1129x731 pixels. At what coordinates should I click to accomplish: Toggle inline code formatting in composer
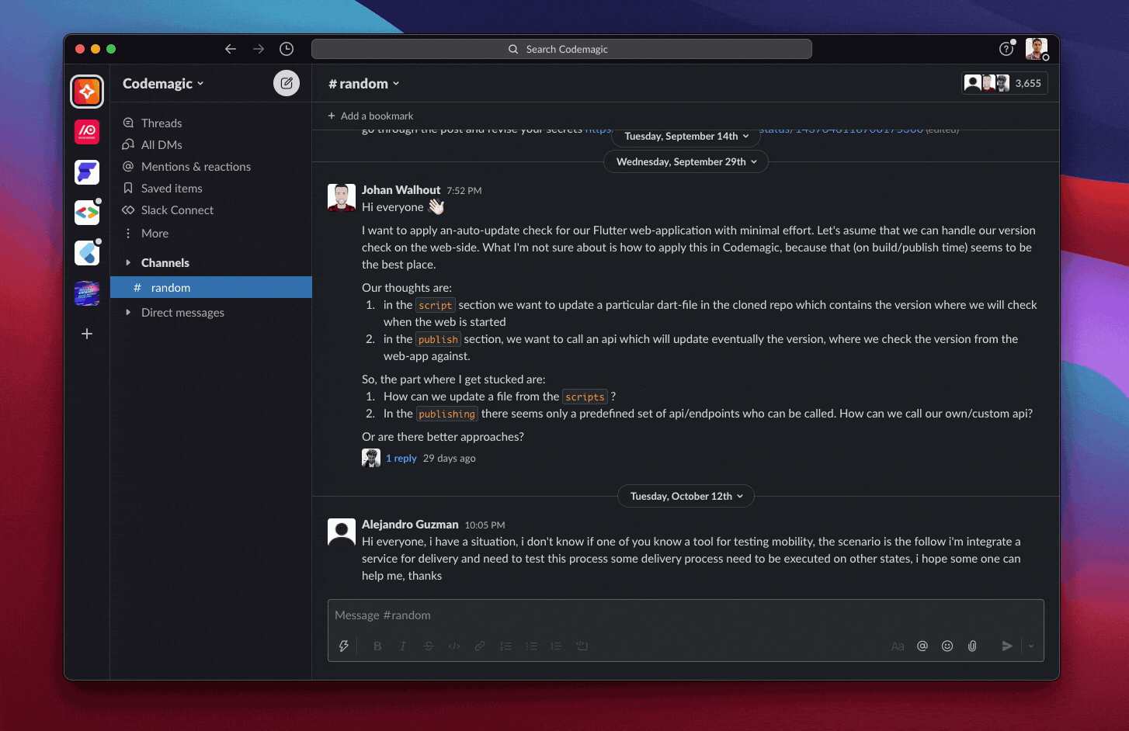[x=454, y=646]
